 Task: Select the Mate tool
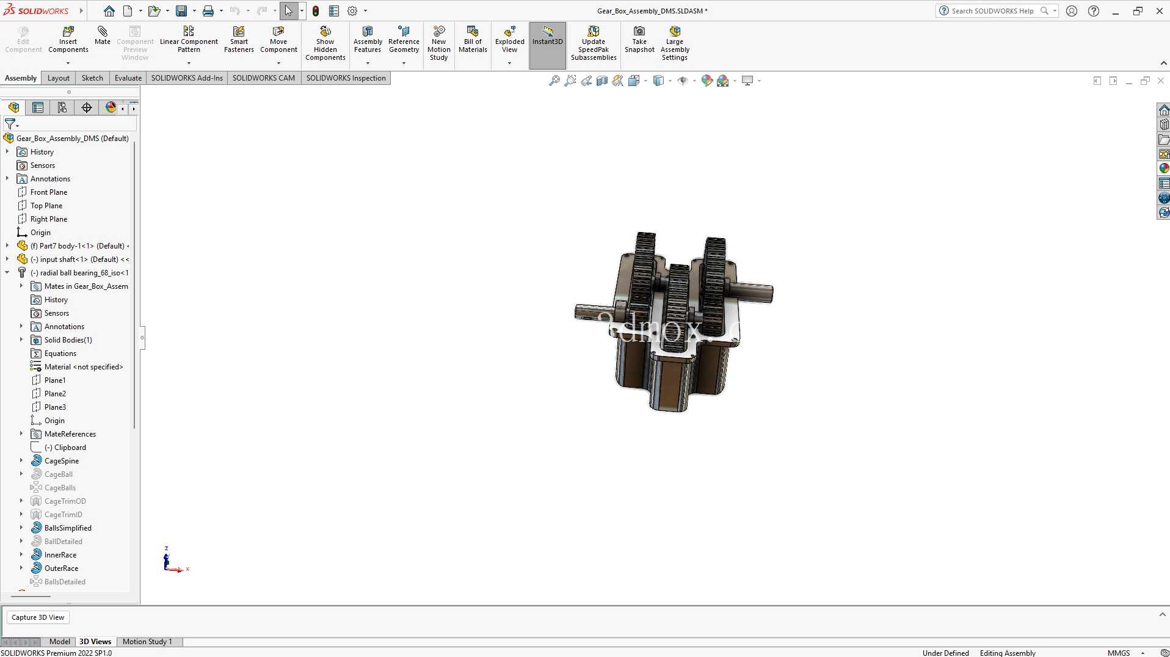[x=103, y=35]
